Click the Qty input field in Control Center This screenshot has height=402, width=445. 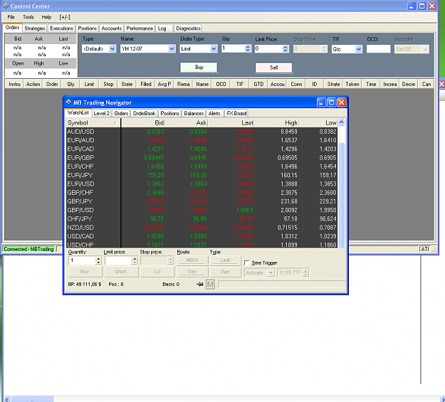click(x=234, y=48)
